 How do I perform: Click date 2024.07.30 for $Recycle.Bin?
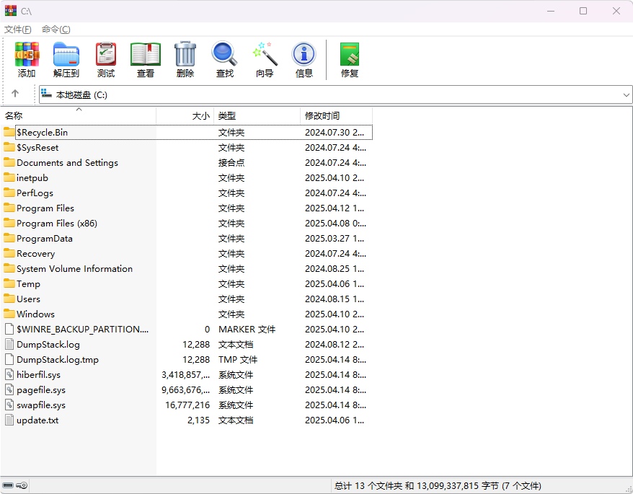335,133
